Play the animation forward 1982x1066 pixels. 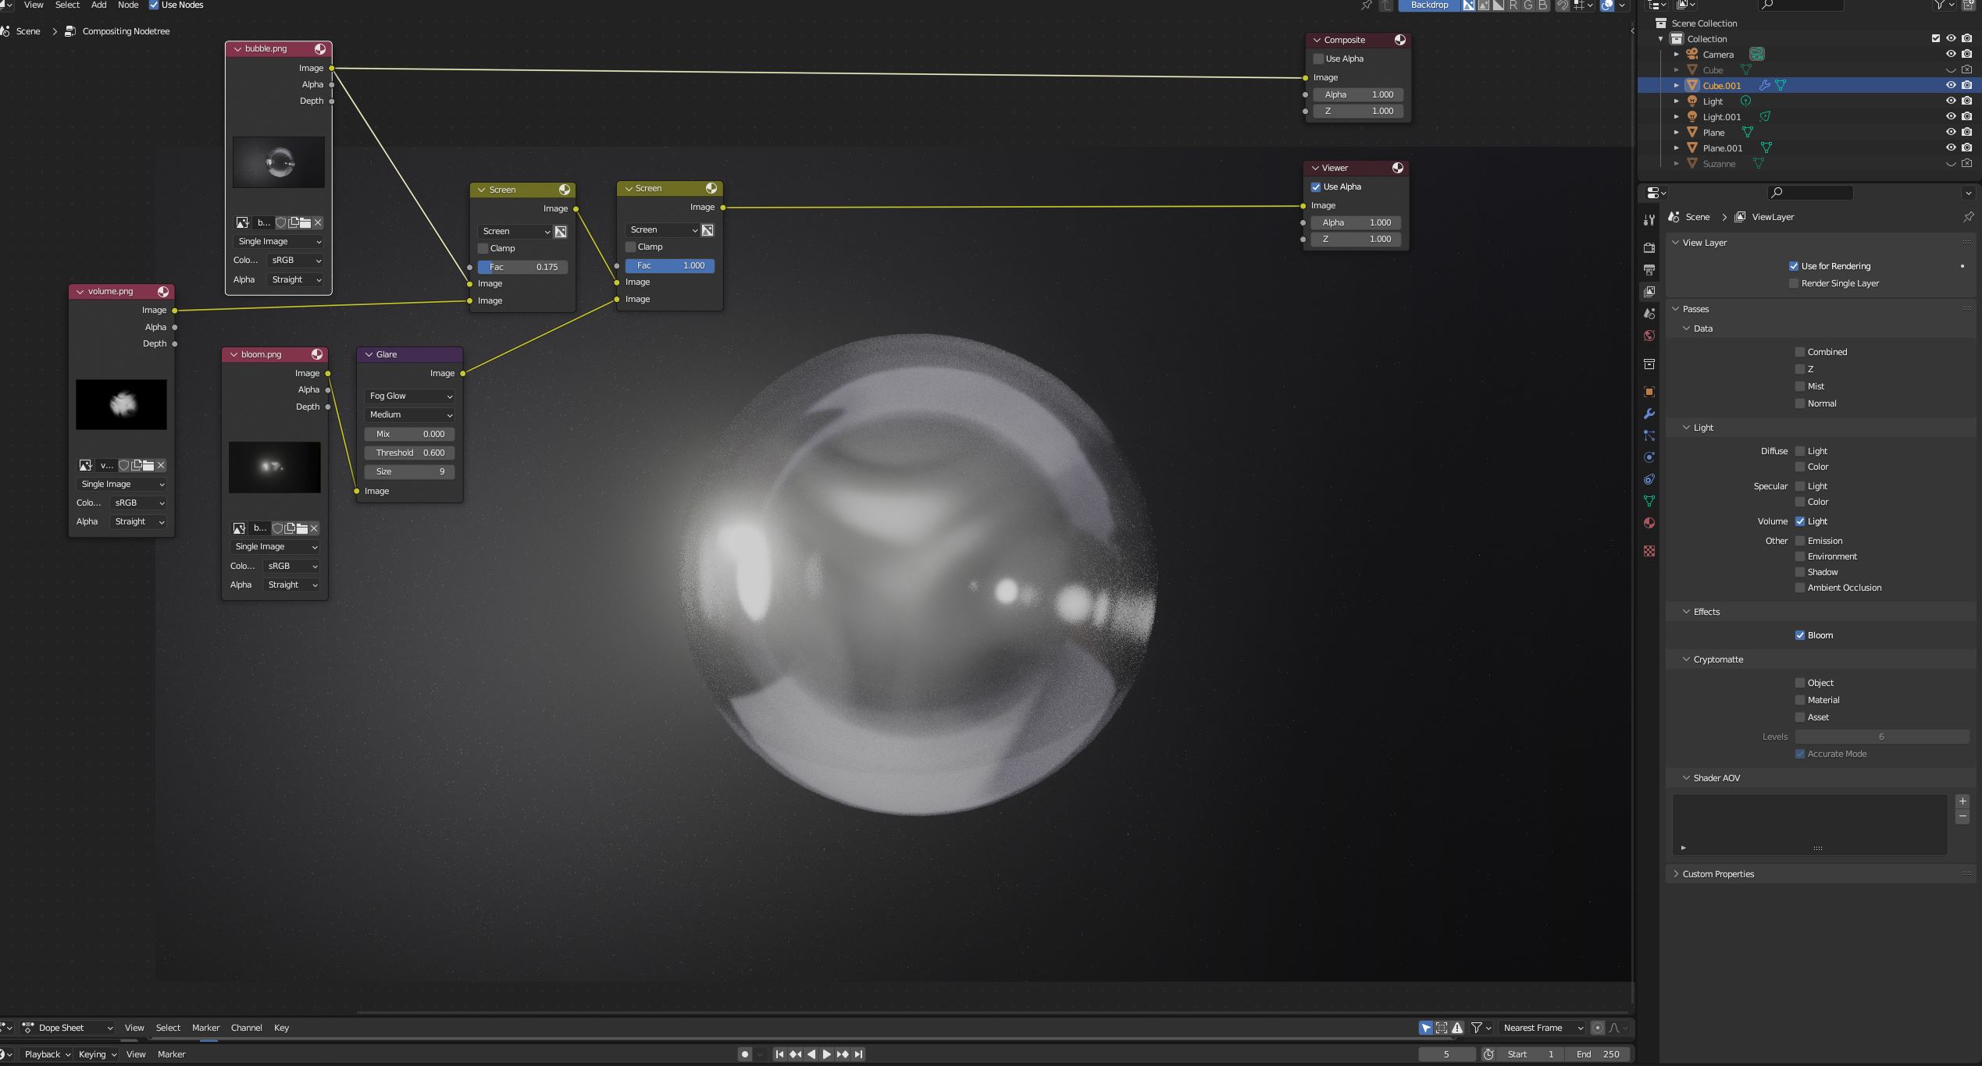(x=826, y=1054)
